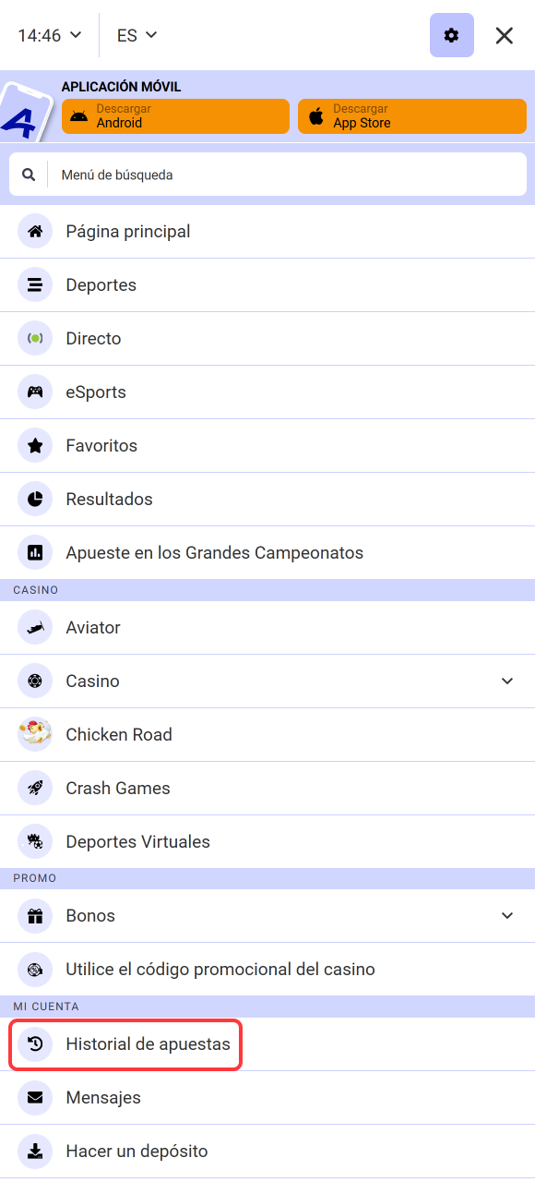Image resolution: width=535 pixels, height=1182 pixels.
Task: Click the Menú de búsqueda search field
Action: (x=267, y=173)
